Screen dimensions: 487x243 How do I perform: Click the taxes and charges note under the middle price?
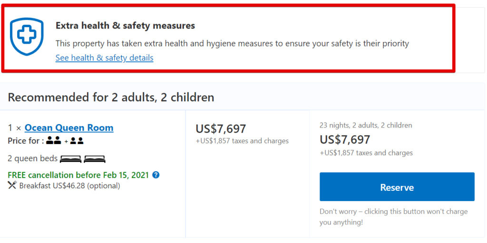[x=242, y=141]
